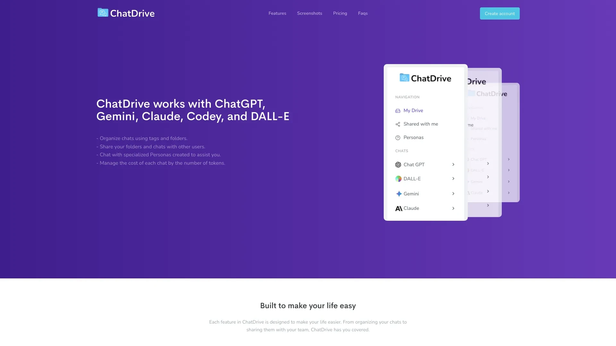This screenshot has width=616, height=346.
Task: Select the Claude service icon
Action: click(x=398, y=208)
